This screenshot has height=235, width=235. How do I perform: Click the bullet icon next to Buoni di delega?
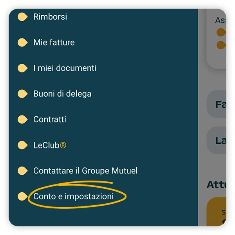(x=23, y=94)
